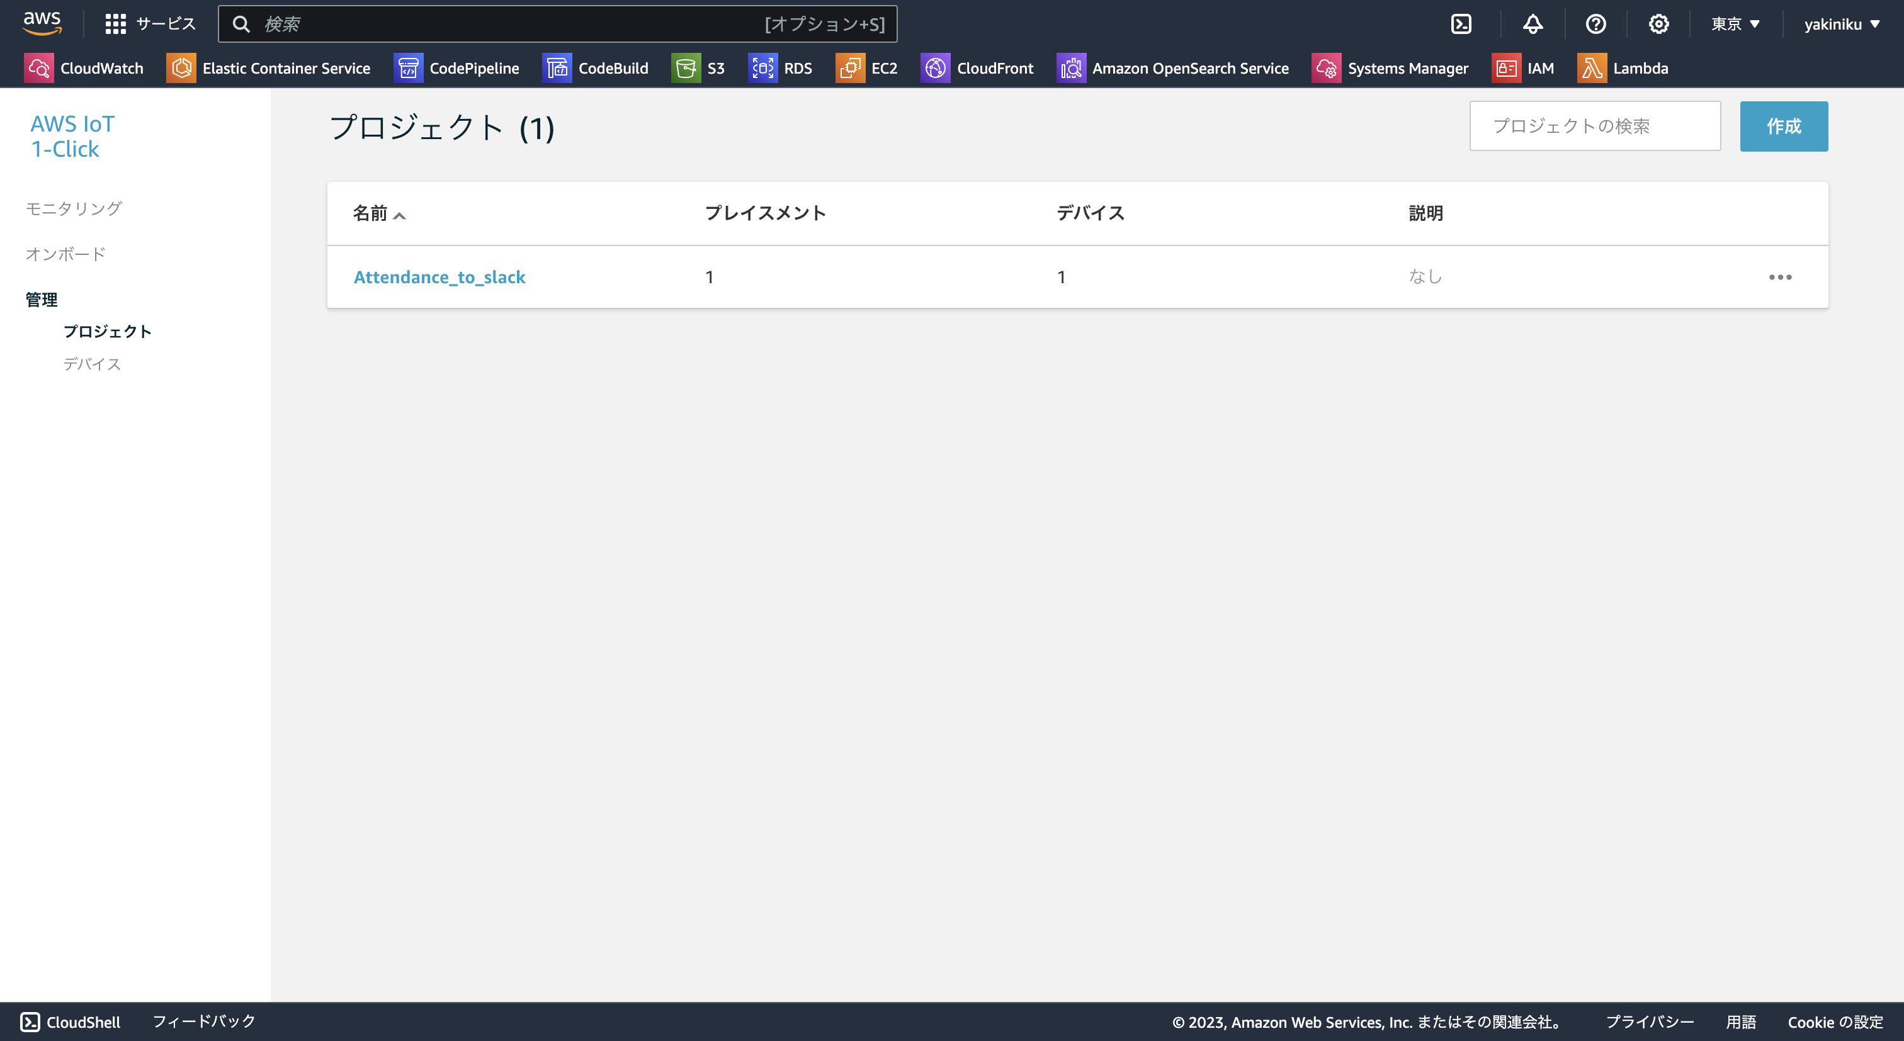Go to モニタリング in sidebar

click(74, 208)
